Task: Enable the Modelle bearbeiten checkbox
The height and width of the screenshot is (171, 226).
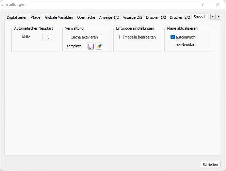Action: 122,37
